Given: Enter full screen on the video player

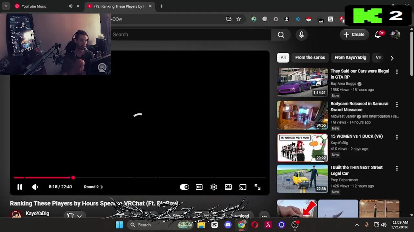Looking at the screenshot, I should pos(257,187).
